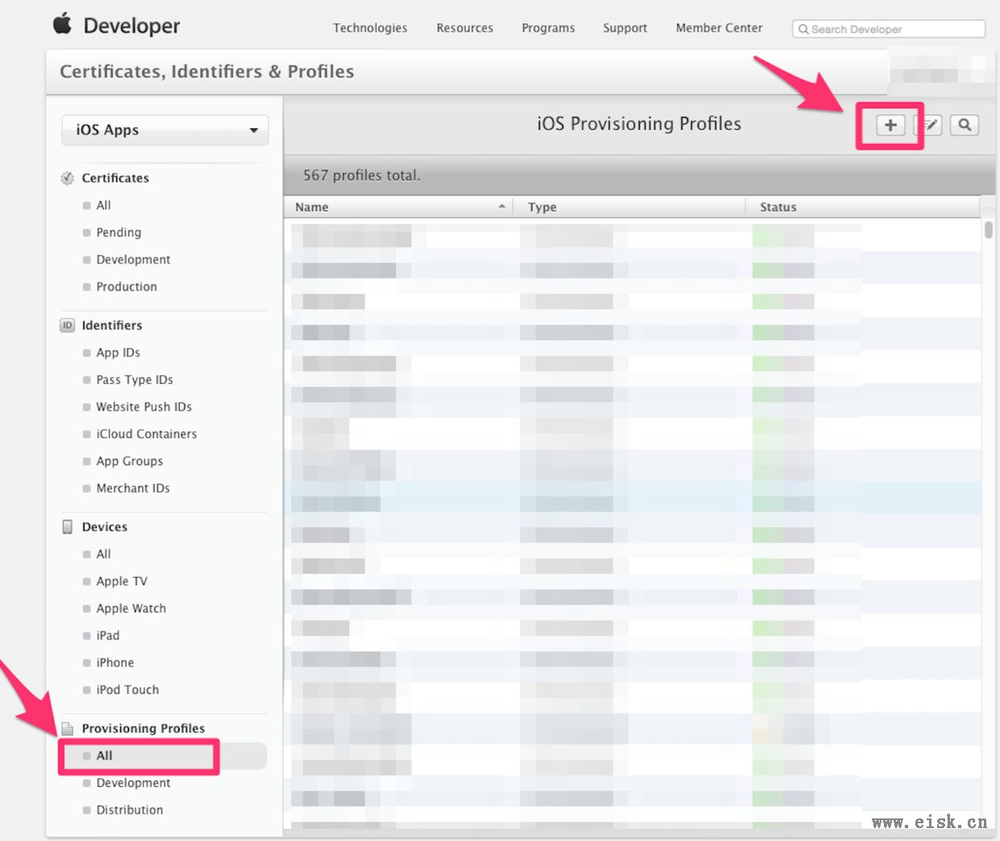
Task: Click the Name column sort arrow
Action: click(x=502, y=206)
